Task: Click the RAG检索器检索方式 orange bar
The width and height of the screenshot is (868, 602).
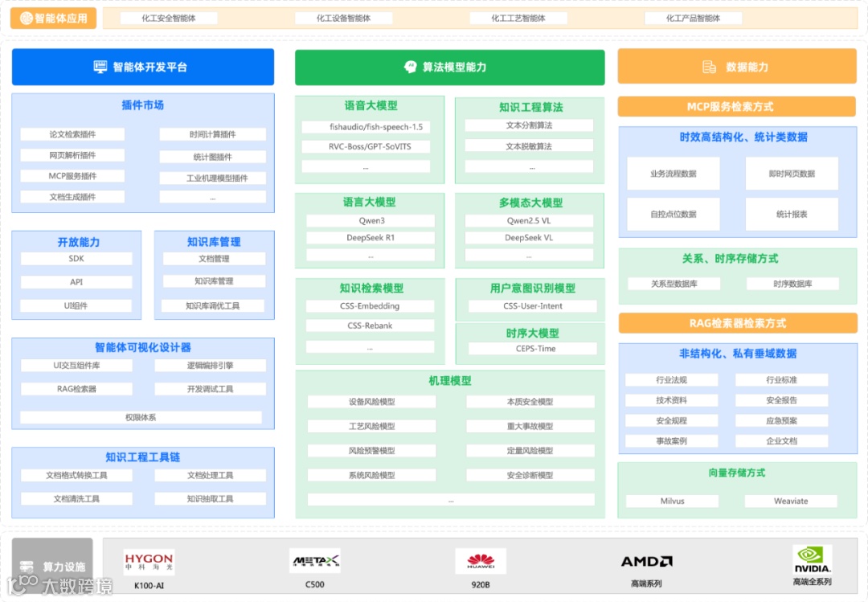Action: (737, 323)
